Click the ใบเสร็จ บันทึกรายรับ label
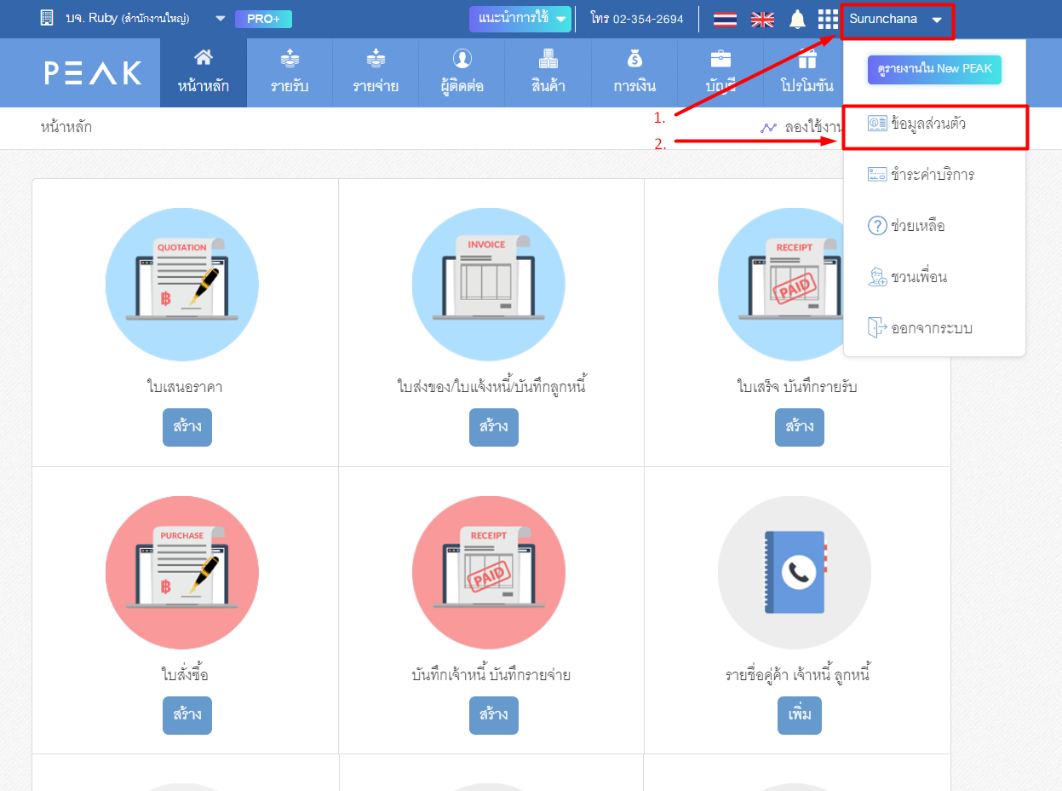This screenshot has width=1062, height=791. pyautogui.click(x=797, y=387)
